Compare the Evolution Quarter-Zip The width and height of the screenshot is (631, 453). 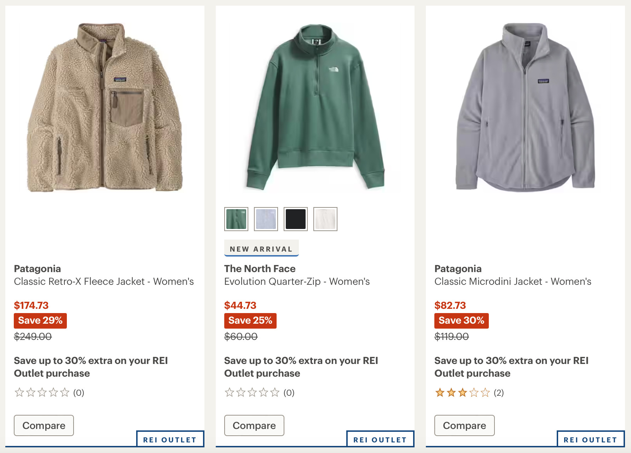click(x=254, y=425)
